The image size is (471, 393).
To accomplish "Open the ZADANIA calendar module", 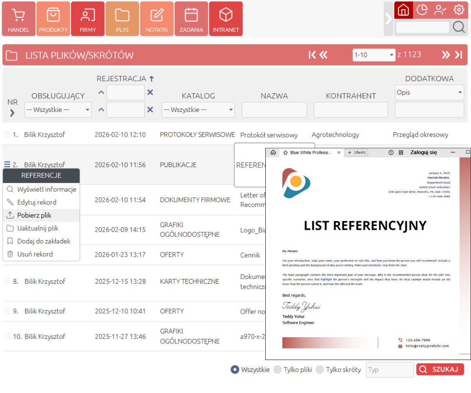I will (191, 18).
